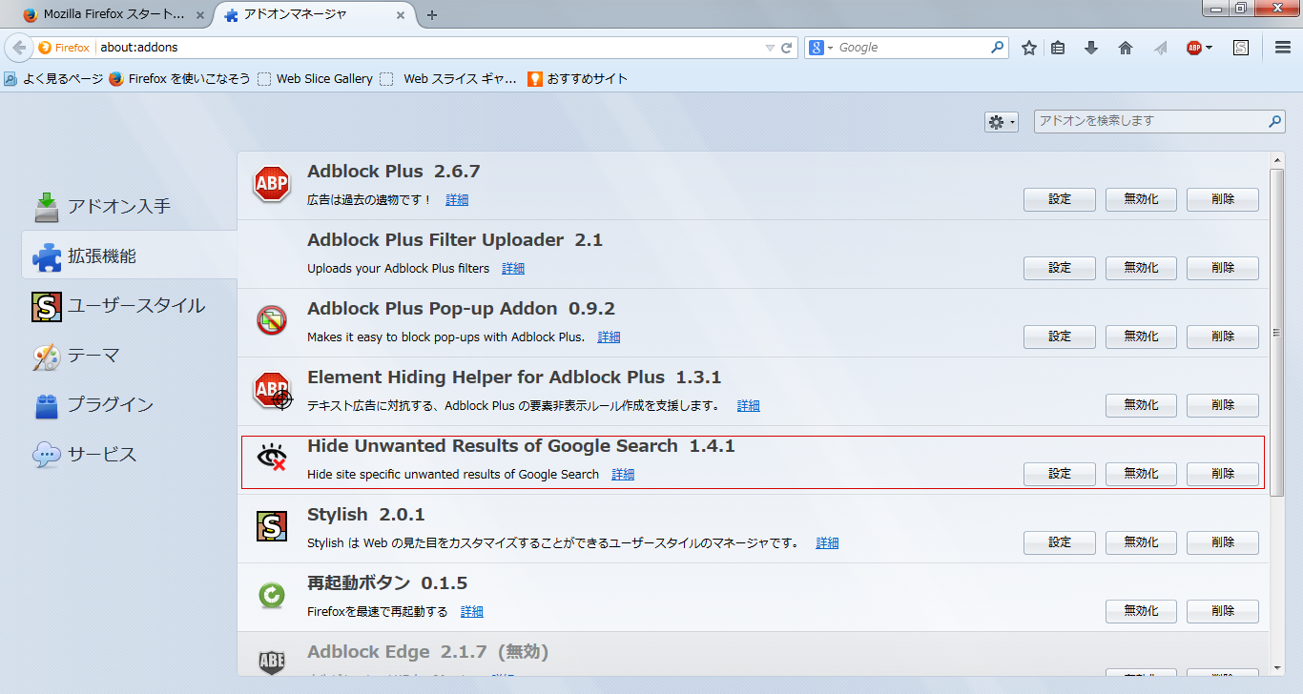This screenshot has height=694, width=1303.
Task: Select the アドオンマネージャ tab
Action: (313, 14)
